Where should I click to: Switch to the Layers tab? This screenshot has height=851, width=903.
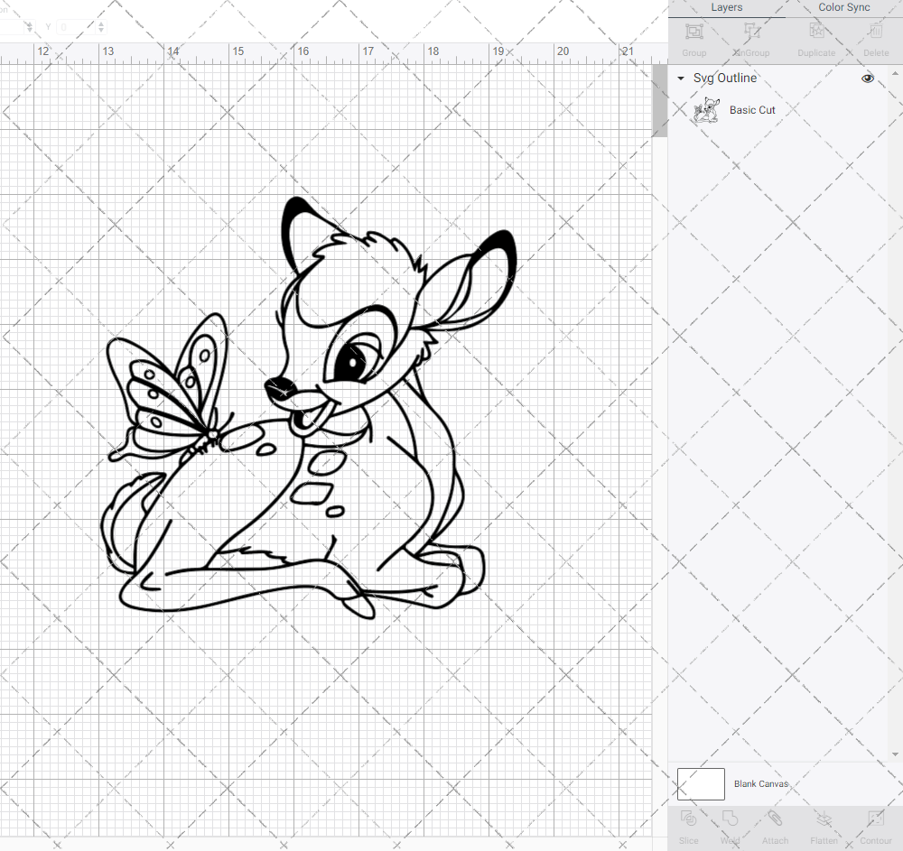[x=726, y=7]
